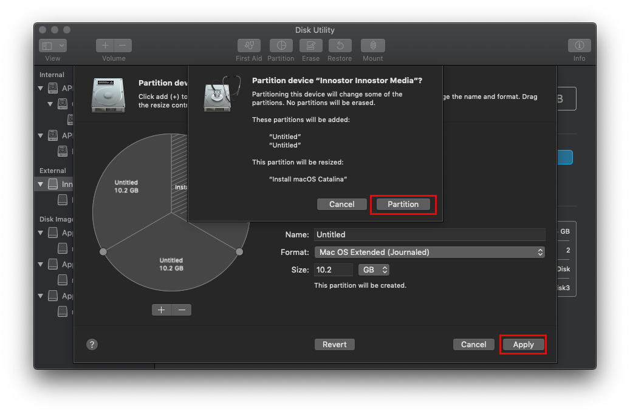The width and height of the screenshot is (630, 414).
Task: Click the Revert button
Action: click(x=334, y=344)
